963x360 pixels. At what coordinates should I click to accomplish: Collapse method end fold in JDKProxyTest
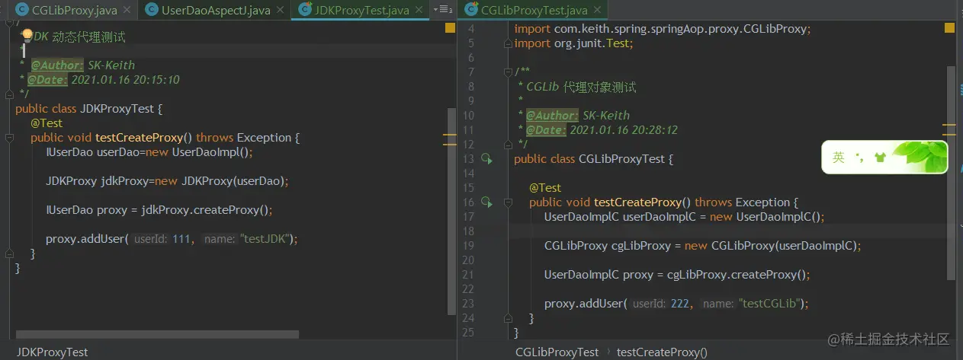[10, 253]
